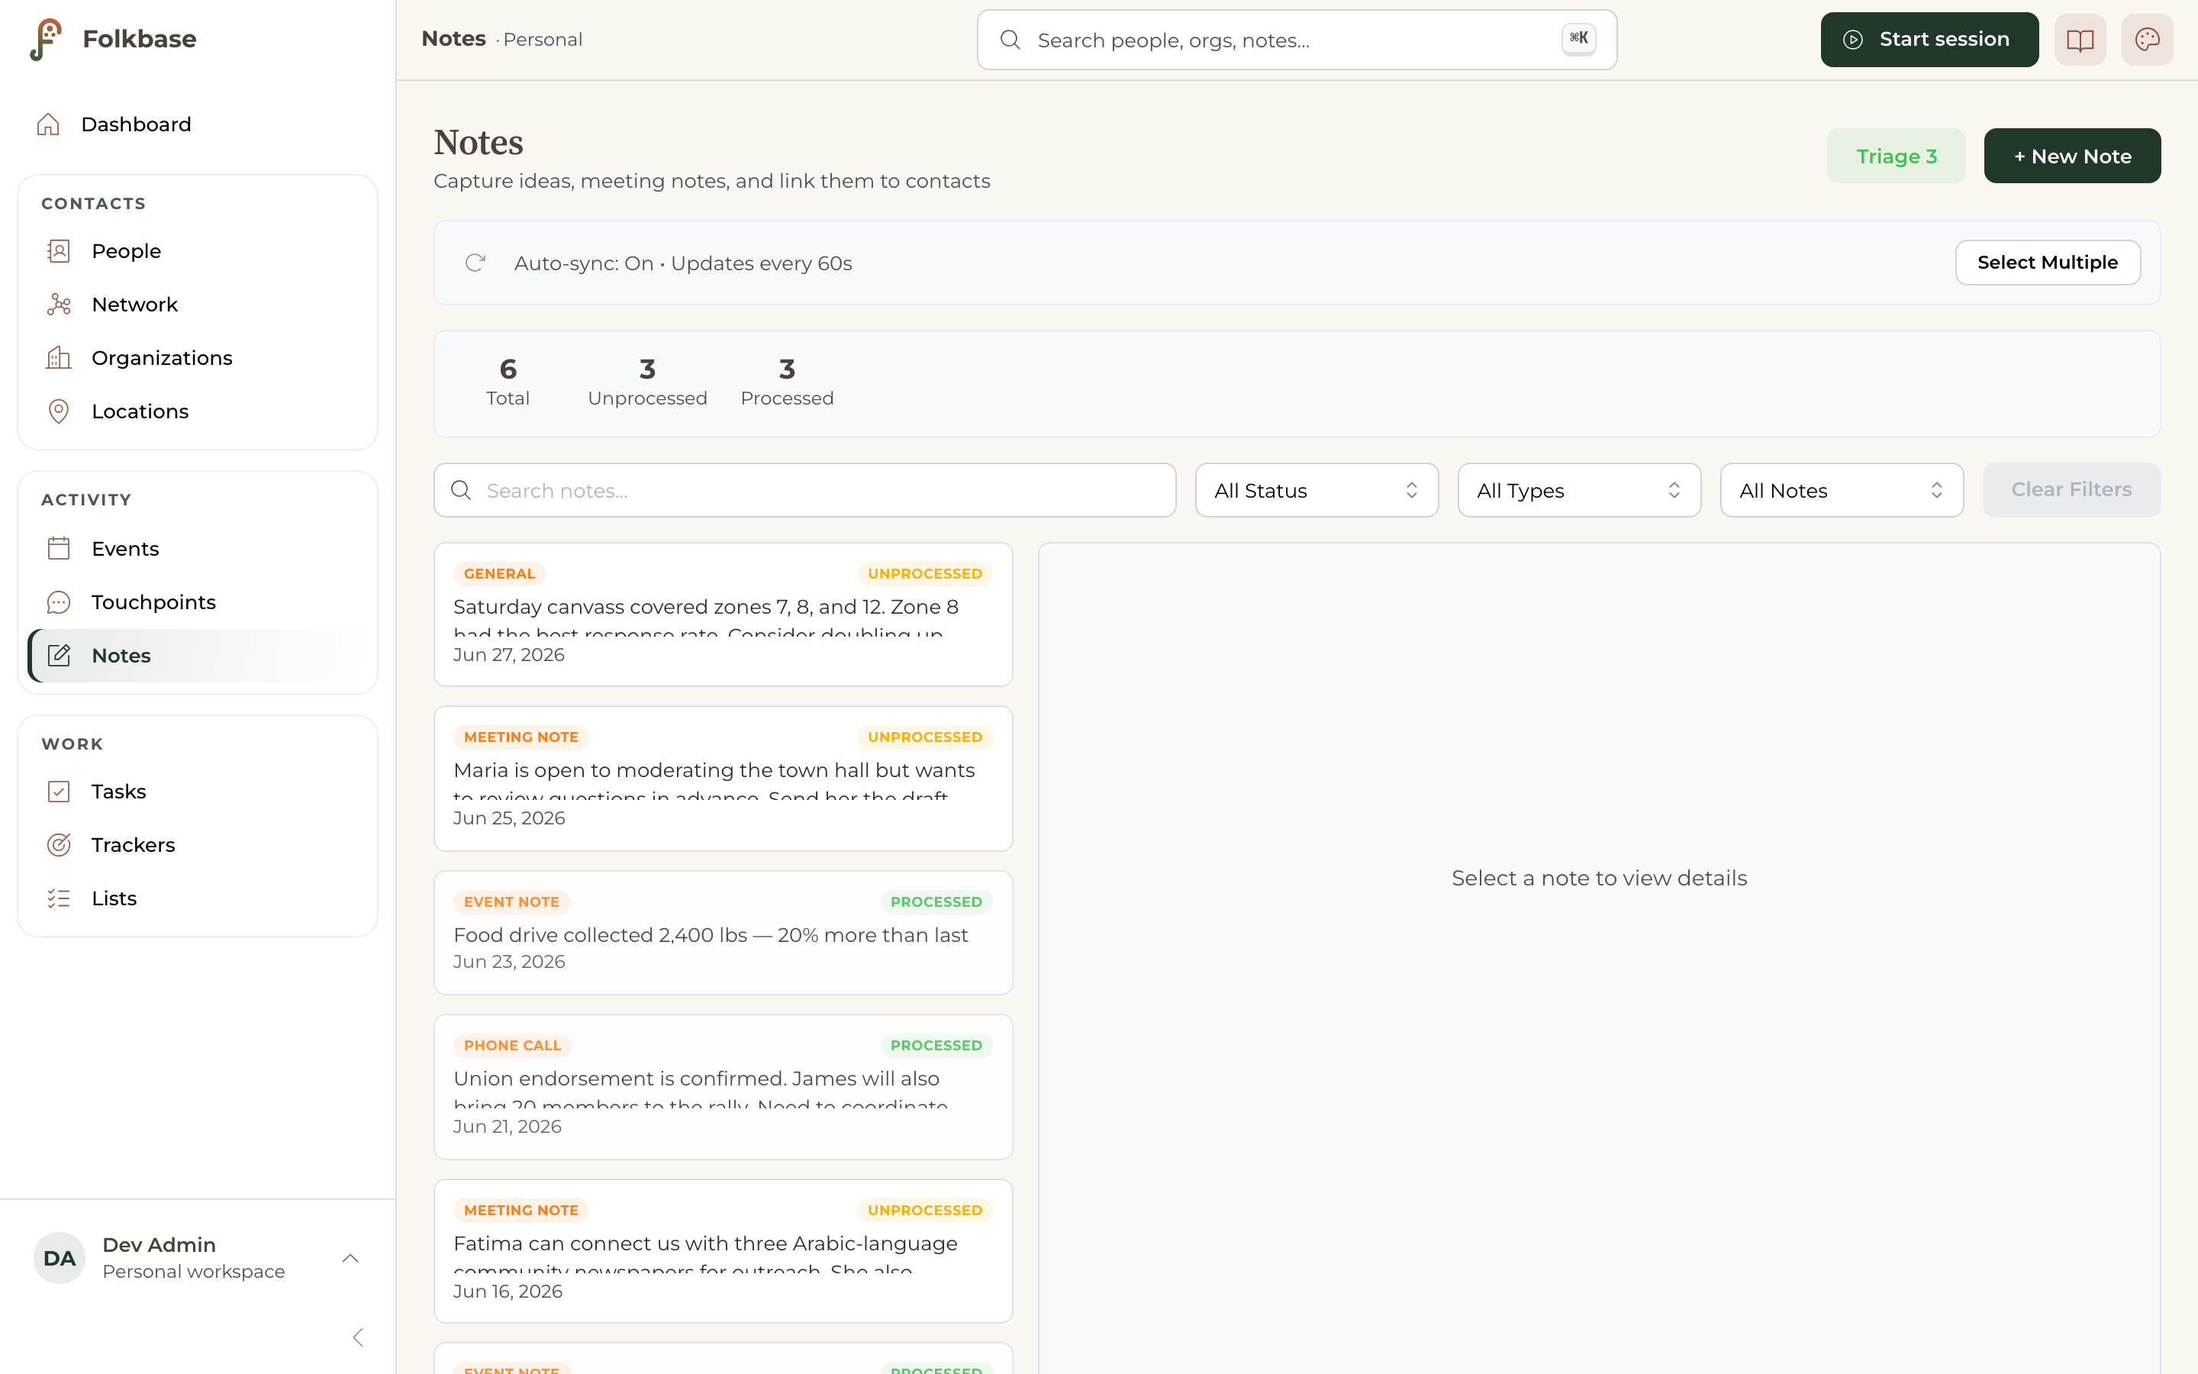
Task: Click the + New Note button
Action: coord(2072,156)
